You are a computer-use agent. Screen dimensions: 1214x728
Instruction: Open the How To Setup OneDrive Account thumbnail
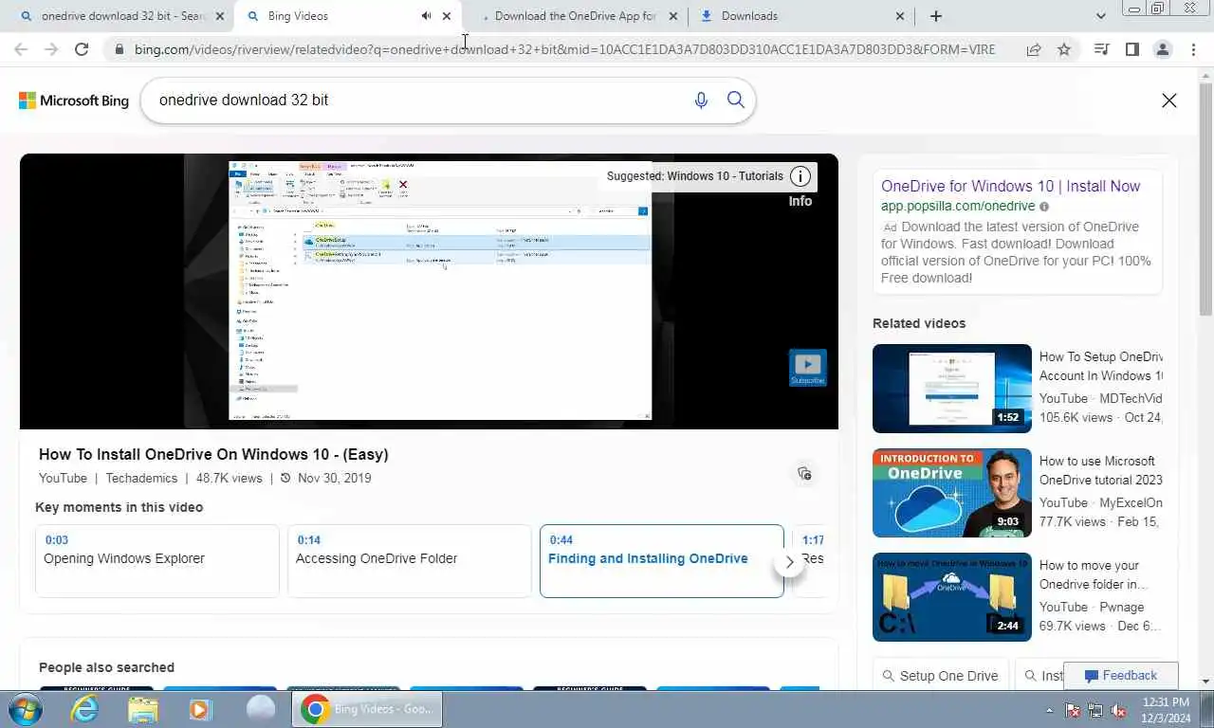coord(952,389)
